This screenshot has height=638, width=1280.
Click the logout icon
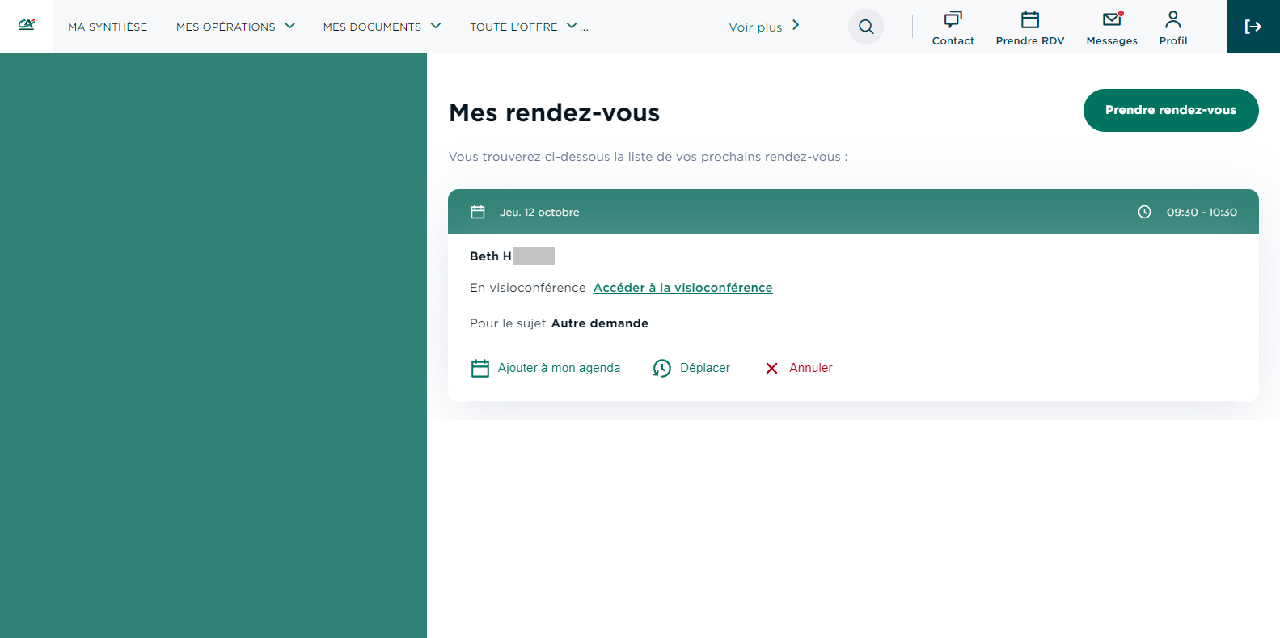[x=1253, y=27]
